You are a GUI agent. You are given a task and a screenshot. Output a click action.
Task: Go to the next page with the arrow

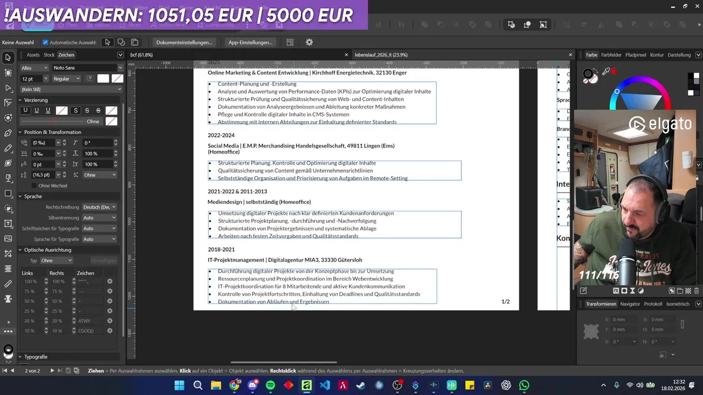[52, 371]
